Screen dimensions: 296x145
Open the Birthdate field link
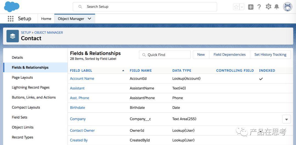[x=78, y=108]
